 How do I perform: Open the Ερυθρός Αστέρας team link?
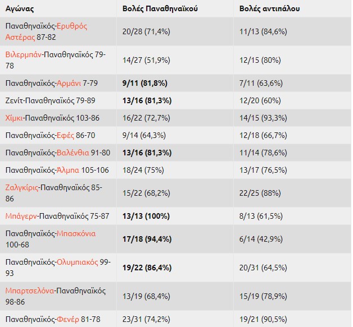46,31
